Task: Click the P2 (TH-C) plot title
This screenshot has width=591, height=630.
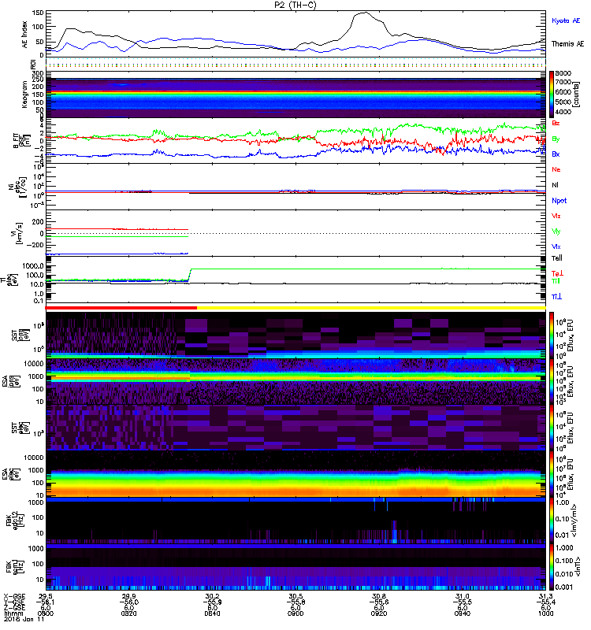Action: [295, 5]
